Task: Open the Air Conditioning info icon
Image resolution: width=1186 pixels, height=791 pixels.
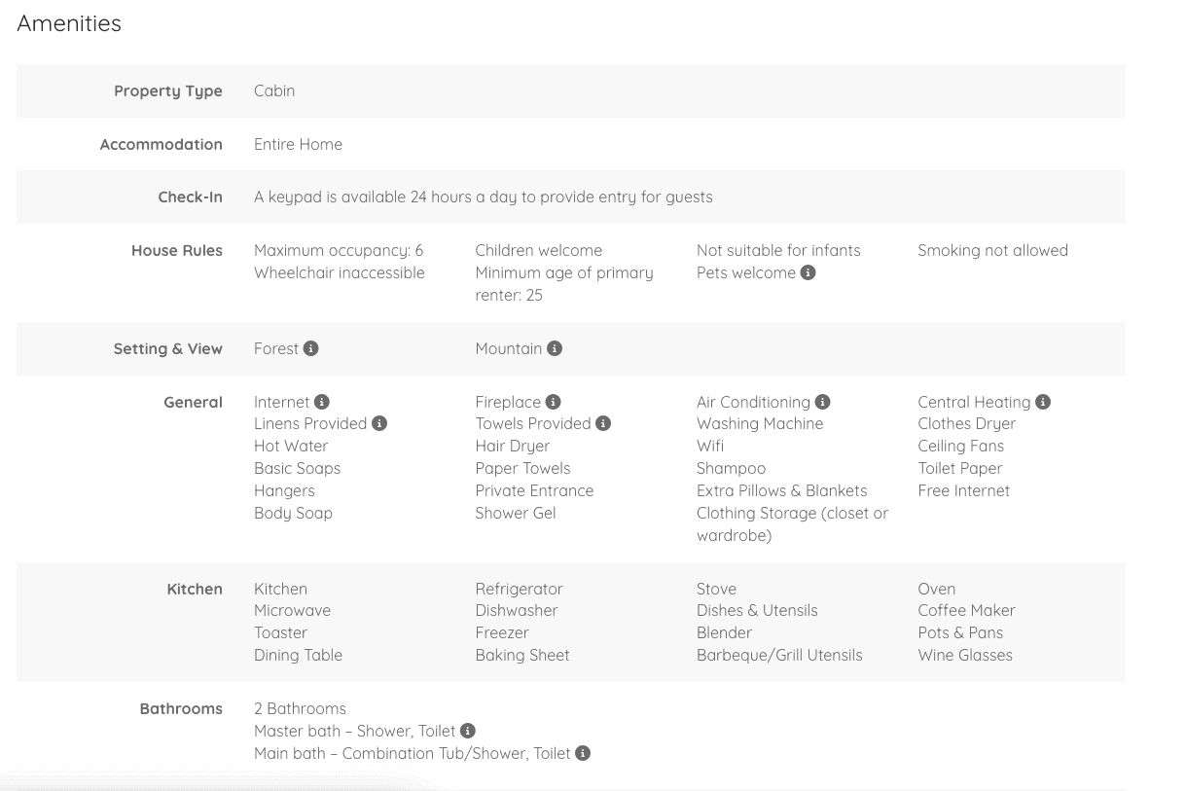Action: coord(822,402)
